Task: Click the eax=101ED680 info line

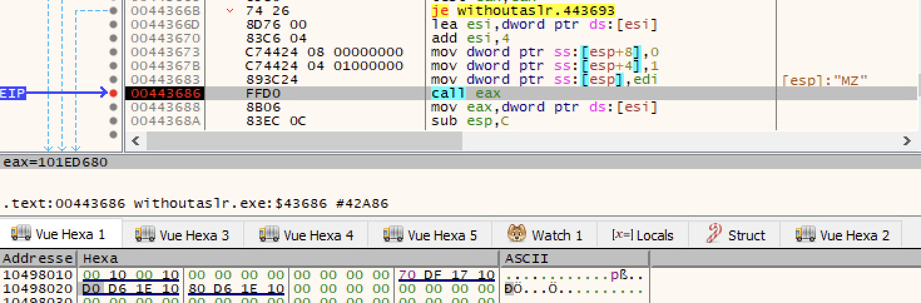Action: (56, 162)
